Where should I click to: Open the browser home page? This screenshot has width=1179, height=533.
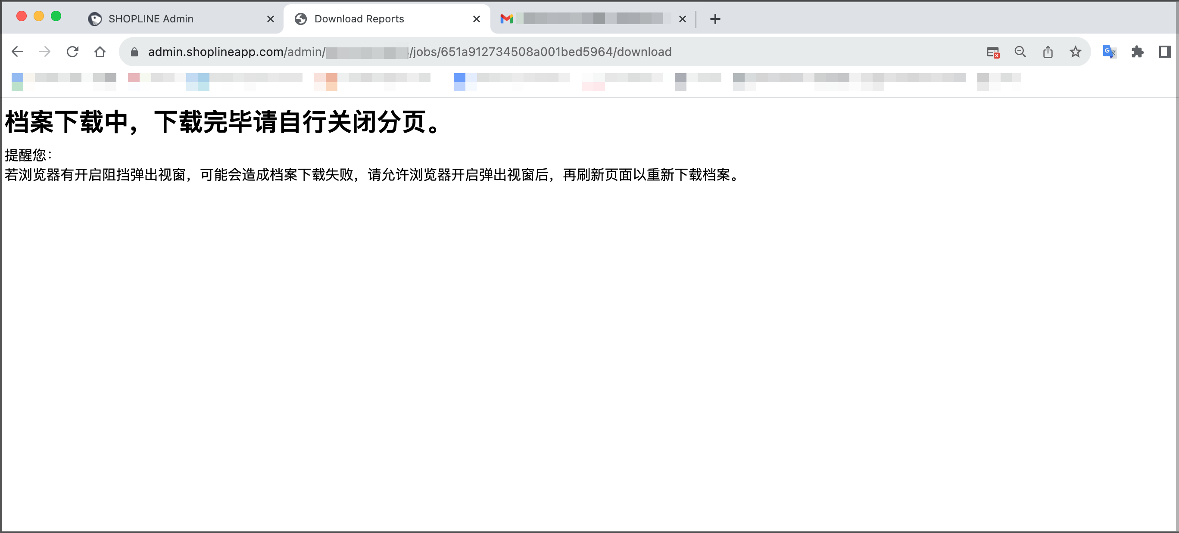point(100,52)
